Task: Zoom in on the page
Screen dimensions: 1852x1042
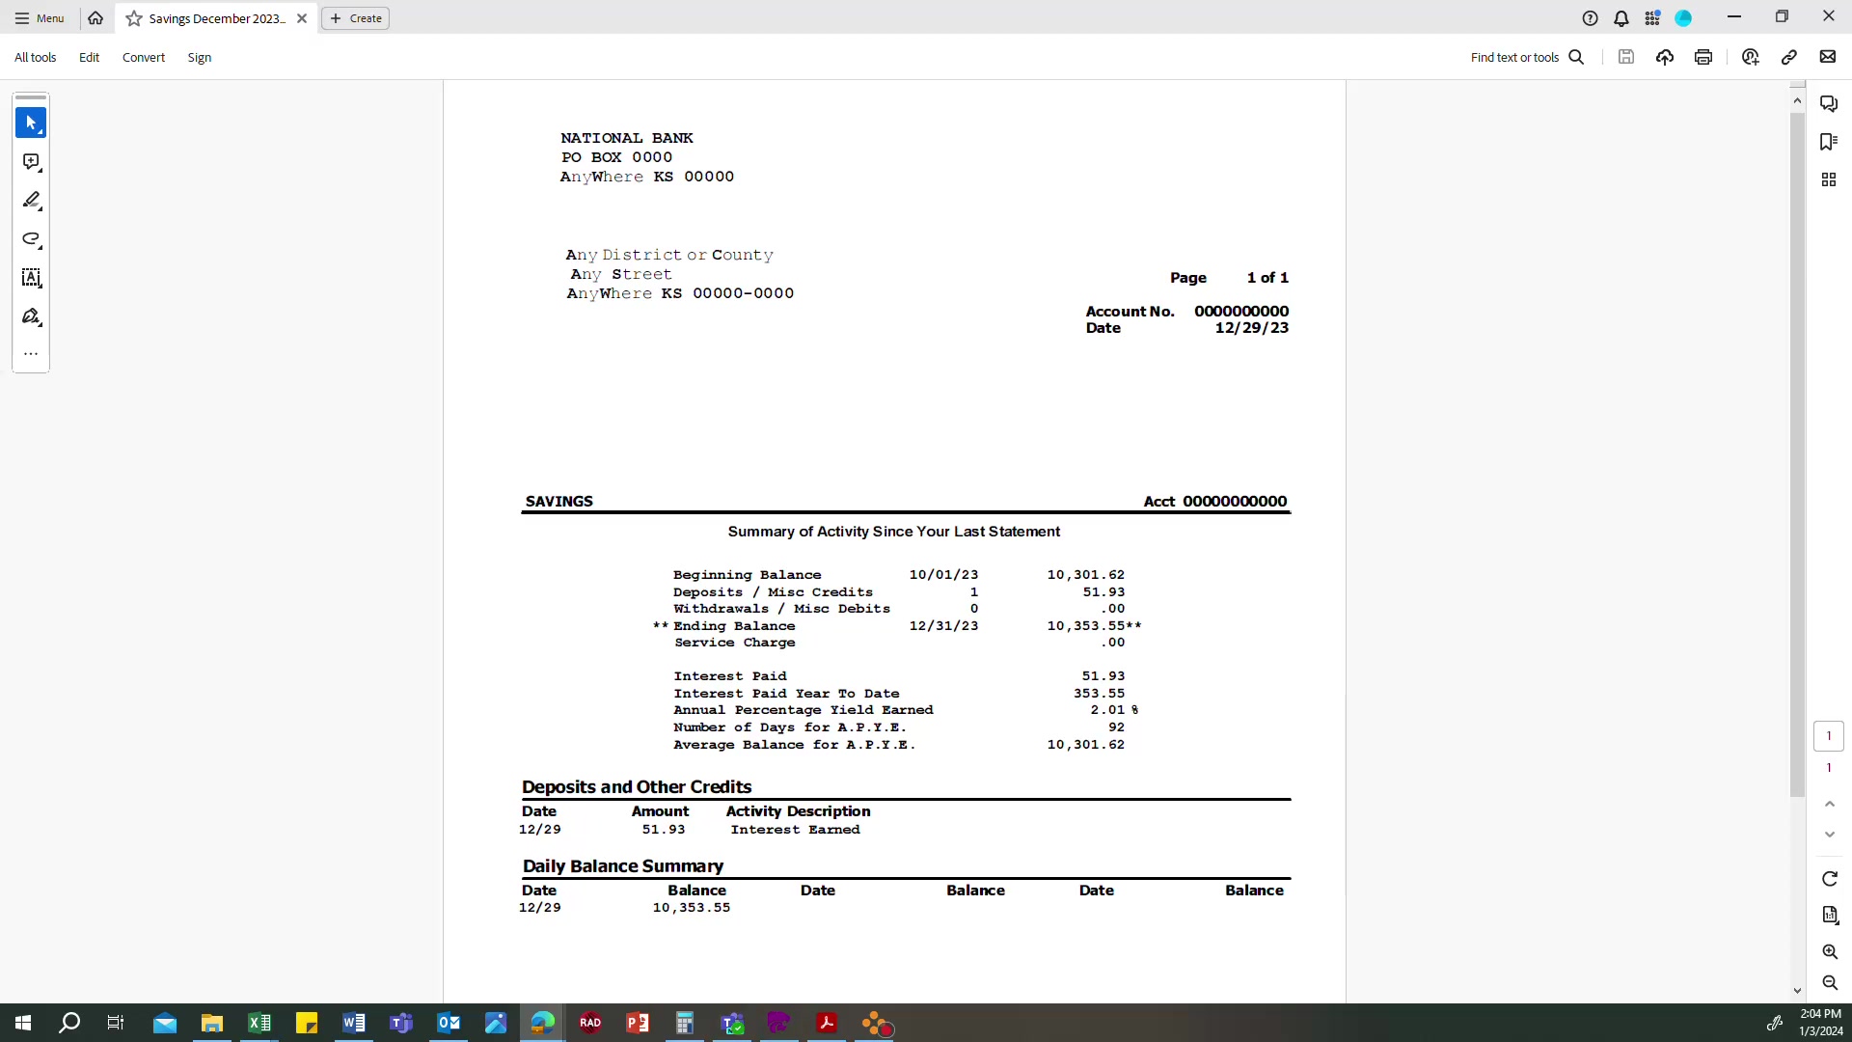Action: (1830, 952)
